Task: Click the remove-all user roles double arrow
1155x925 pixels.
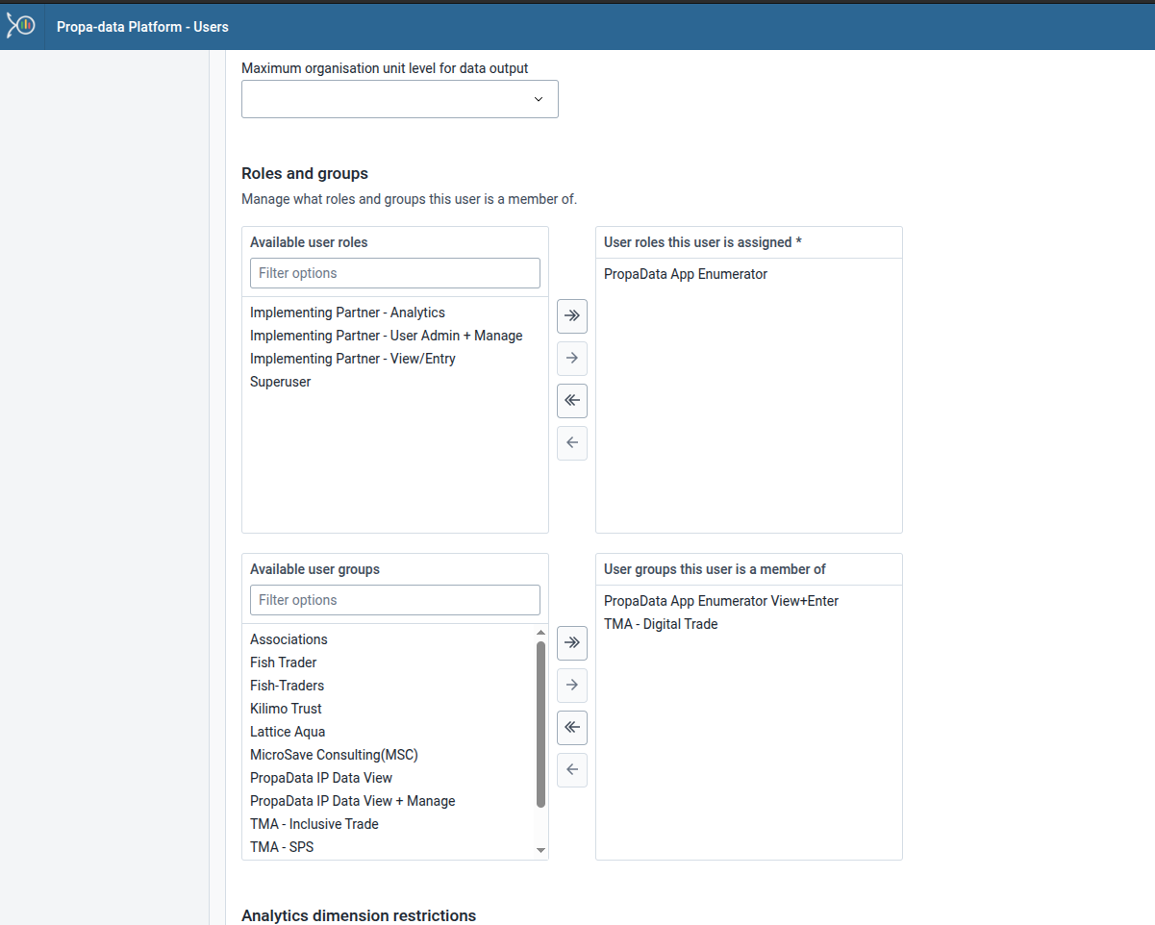Action: [x=572, y=401]
